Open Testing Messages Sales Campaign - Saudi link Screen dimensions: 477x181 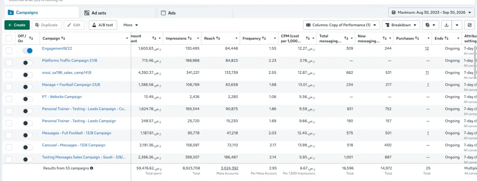tap(84, 157)
